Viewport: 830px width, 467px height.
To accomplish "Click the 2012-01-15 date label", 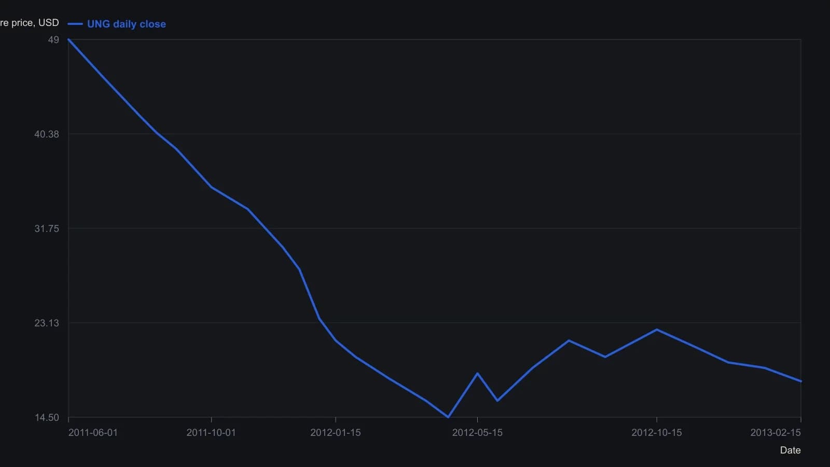I will pyautogui.click(x=336, y=433).
